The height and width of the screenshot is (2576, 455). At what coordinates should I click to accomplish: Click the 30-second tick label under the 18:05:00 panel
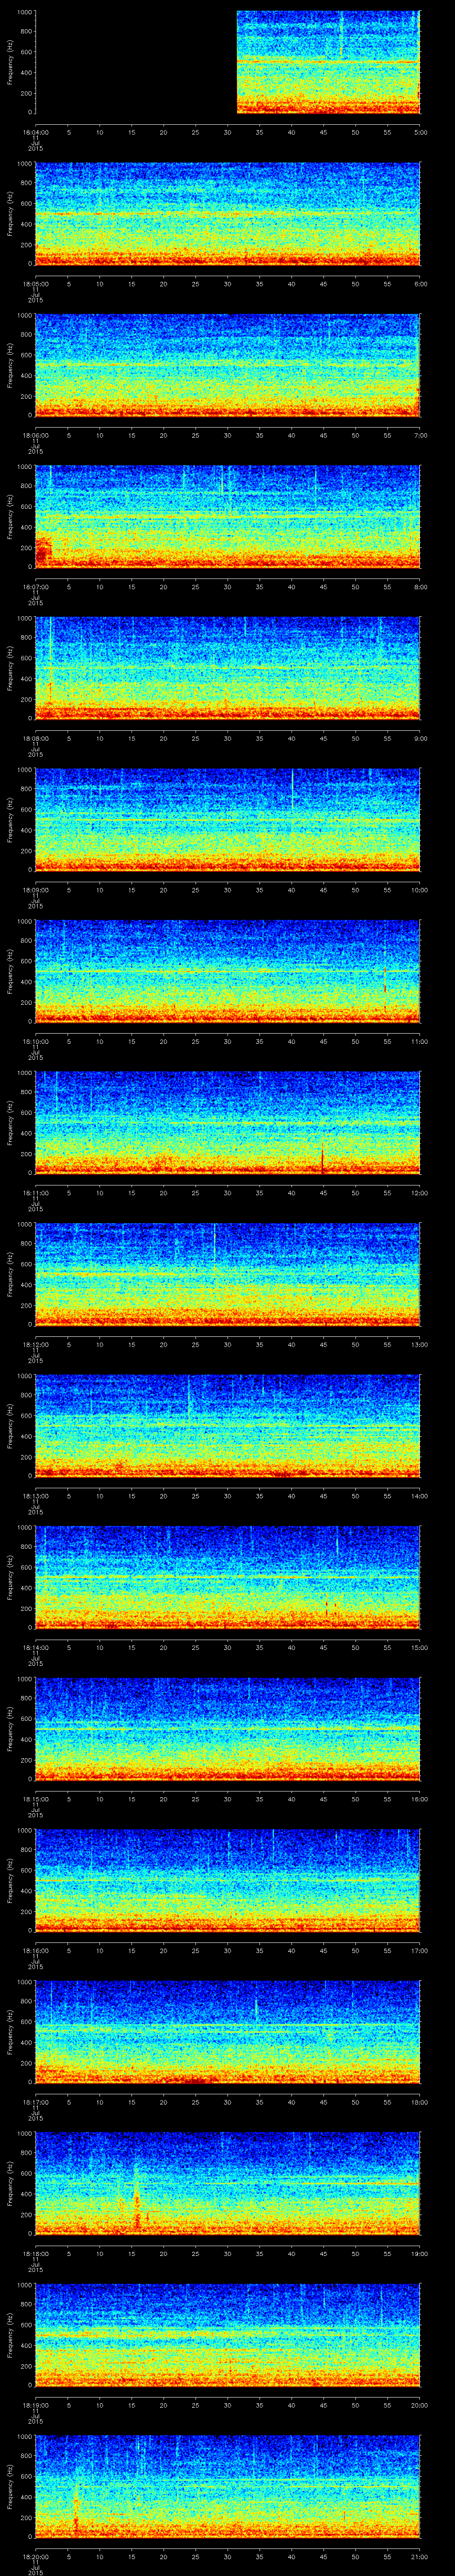tap(228, 284)
